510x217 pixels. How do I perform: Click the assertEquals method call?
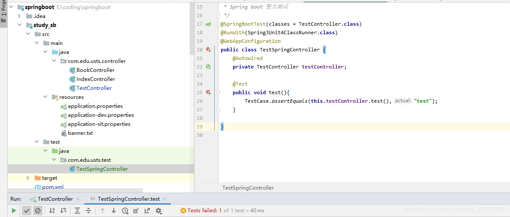coord(290,101)
